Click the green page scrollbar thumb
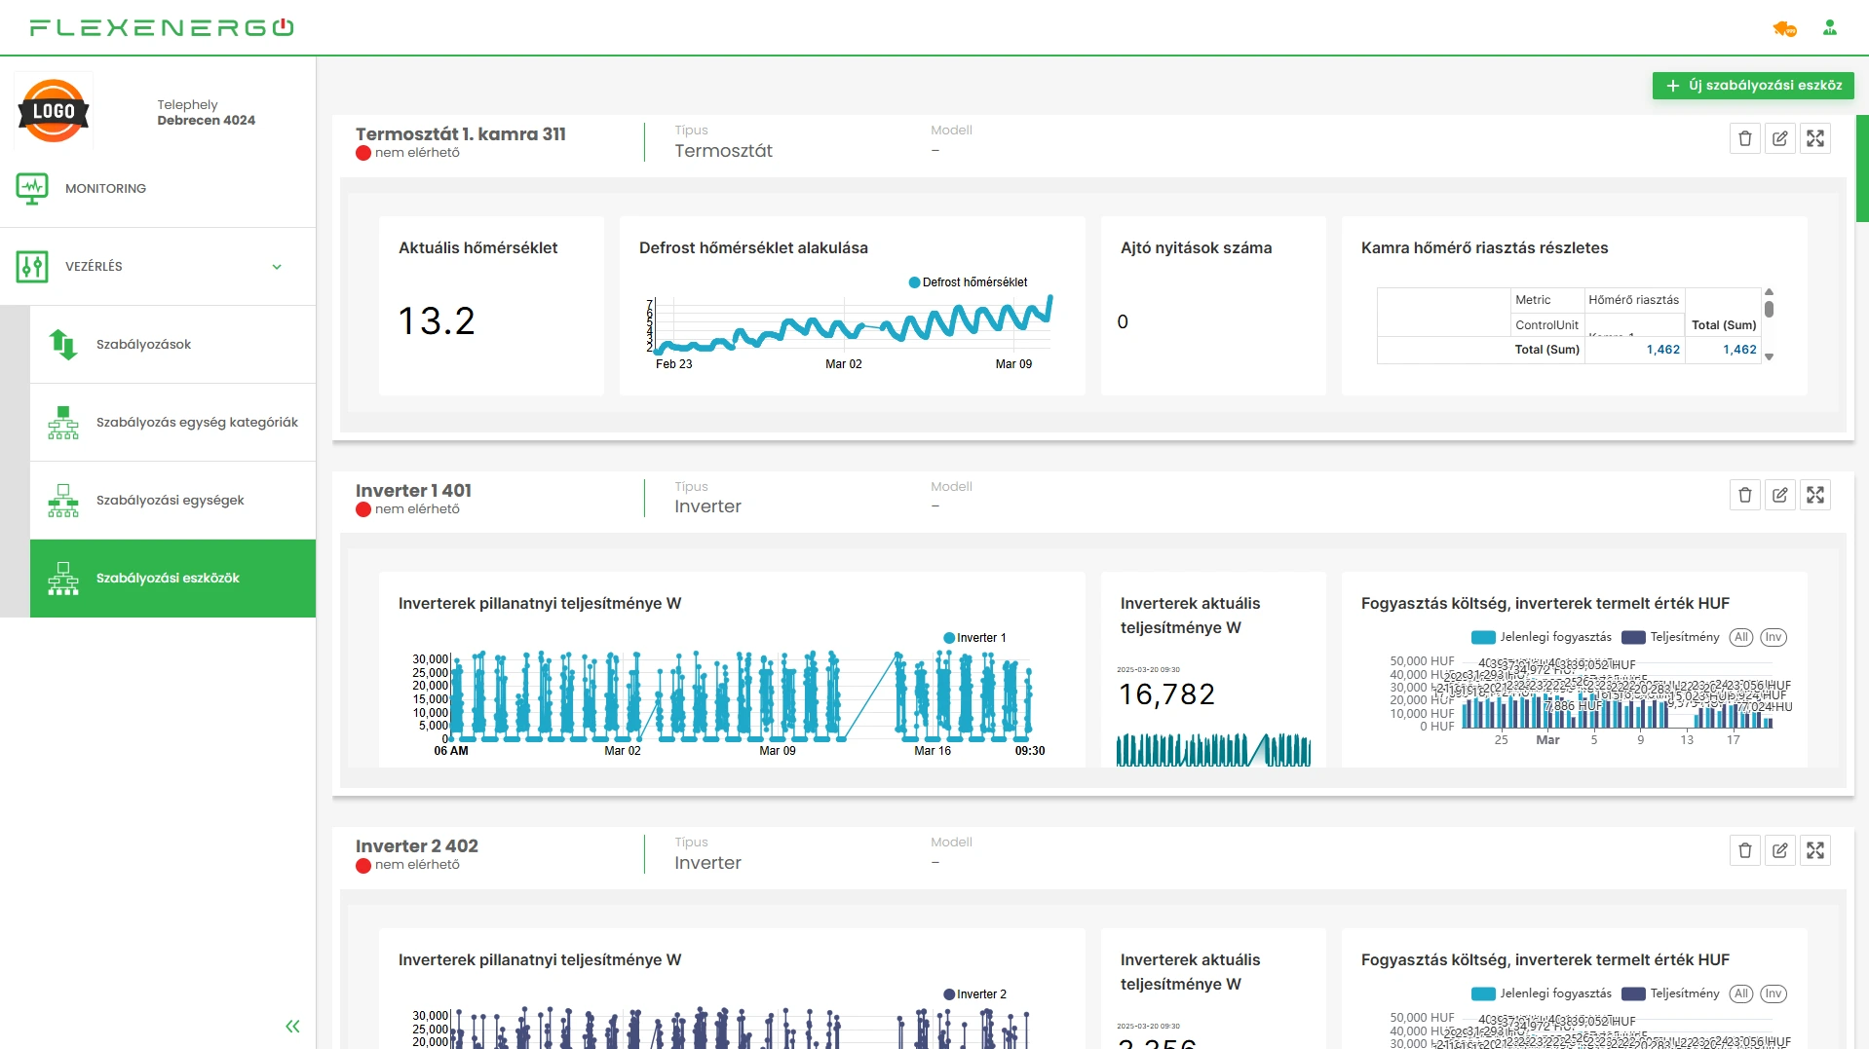Screen dimensions: 1869x1049 coord(1861,168)
